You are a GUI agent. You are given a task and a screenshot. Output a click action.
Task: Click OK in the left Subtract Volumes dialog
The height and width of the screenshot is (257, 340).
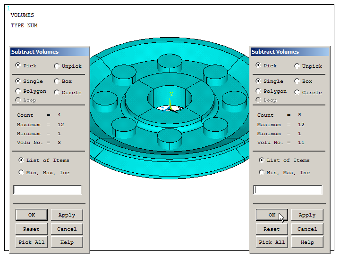point(32,215)
